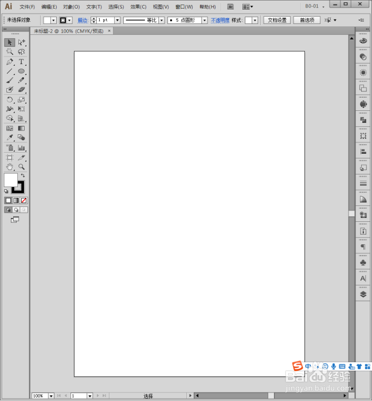Select the Magic Wand tool
Viewport: 372px width, 401px height.
10,52
